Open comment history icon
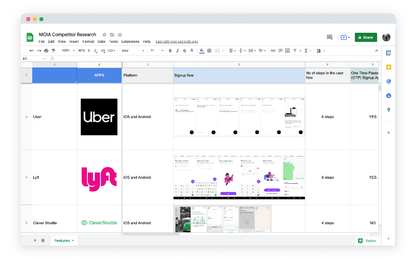The height and width of the screenshot is (259, 416). [330, 37]
